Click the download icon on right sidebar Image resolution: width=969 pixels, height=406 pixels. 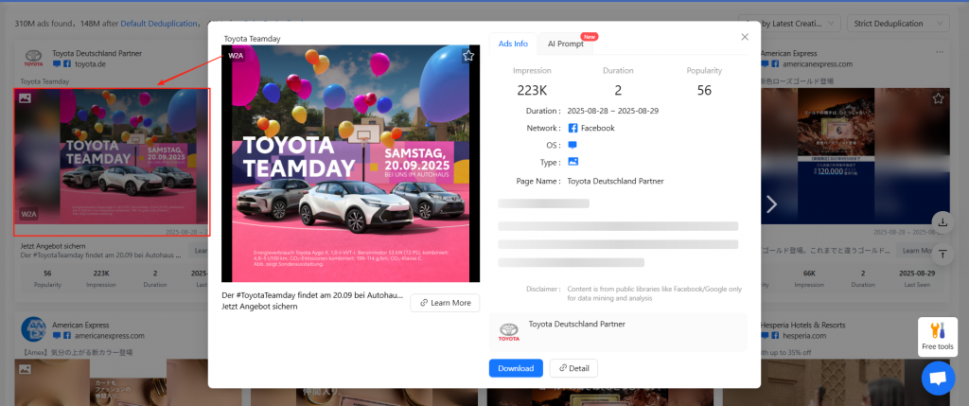click(943, 222)
